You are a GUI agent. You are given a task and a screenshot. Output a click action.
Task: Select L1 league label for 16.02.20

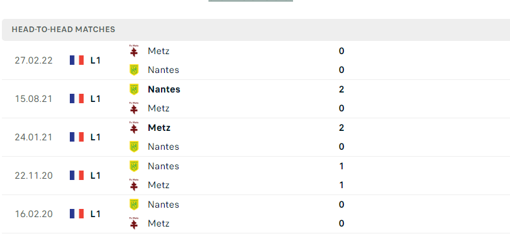click(x=96, y=214)
